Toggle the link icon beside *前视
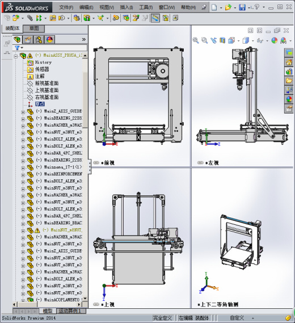 click(x=96, y=162)
